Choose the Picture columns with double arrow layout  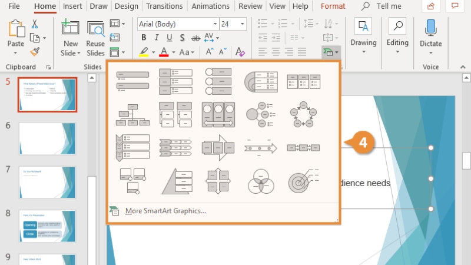pyautogui.click(x=218, y=114)
